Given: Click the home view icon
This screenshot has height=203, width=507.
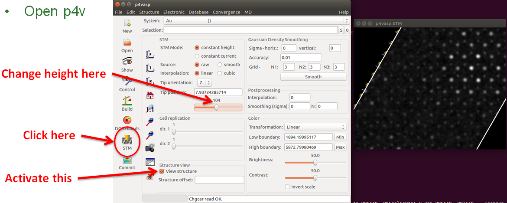Looking at the screenshot, I should (x=150, y=95).
